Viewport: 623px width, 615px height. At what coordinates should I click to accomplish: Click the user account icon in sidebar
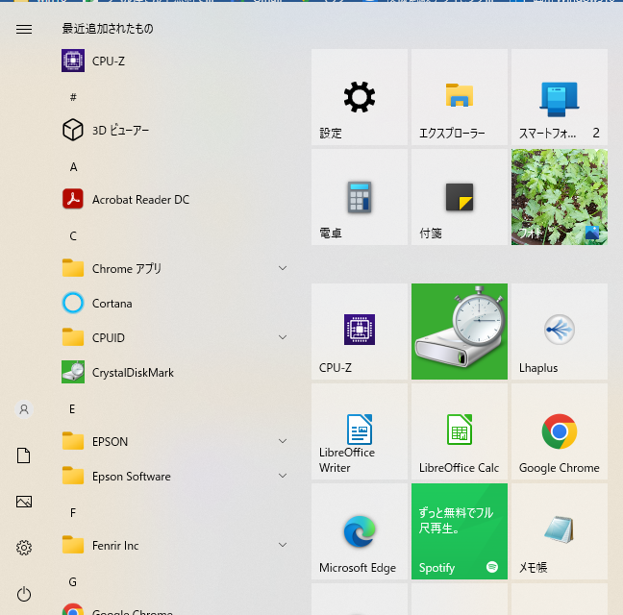tap(24, 409)
